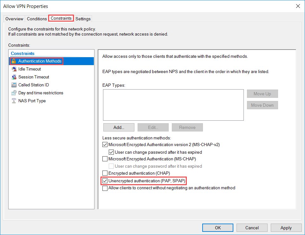Enable Microsoft Encrypted Authentication (MS-CHAP)
Image resolution: width=305 pixels, height=235 pixels.
point(105,159)
